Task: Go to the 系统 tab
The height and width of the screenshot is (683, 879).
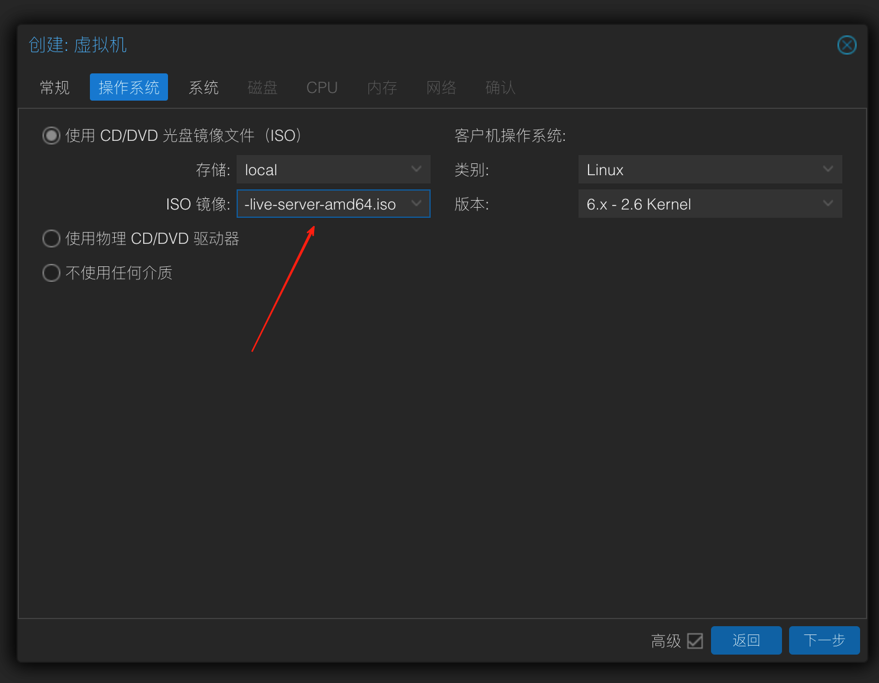Action: coord(203,88)
